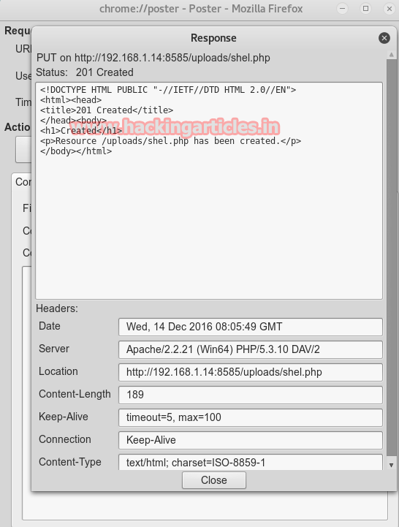The image size is (399, 527).
Task: Click the 'Location' header label
Action: [x=58, y=371]
